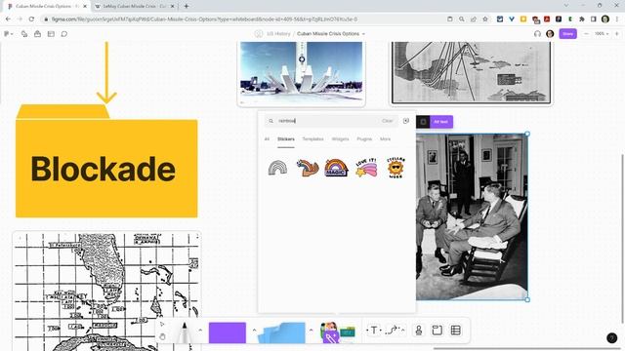Select the stamp tool
Screen dimensions: 625x351
click(x=419, y=330)
